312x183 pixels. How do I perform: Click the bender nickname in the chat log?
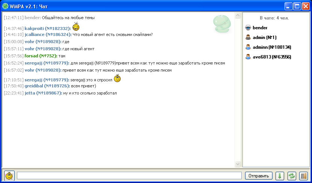point(33,18)
